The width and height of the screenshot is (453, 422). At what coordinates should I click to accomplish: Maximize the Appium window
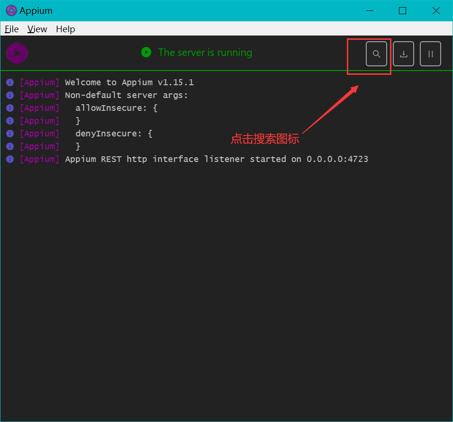coord(402,10)
